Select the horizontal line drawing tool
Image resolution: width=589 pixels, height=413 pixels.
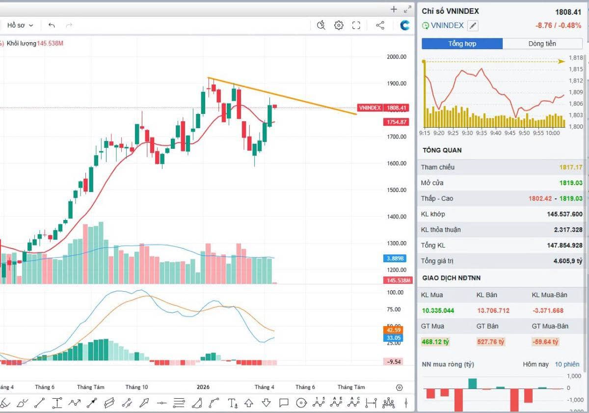[x=161, y=403]
